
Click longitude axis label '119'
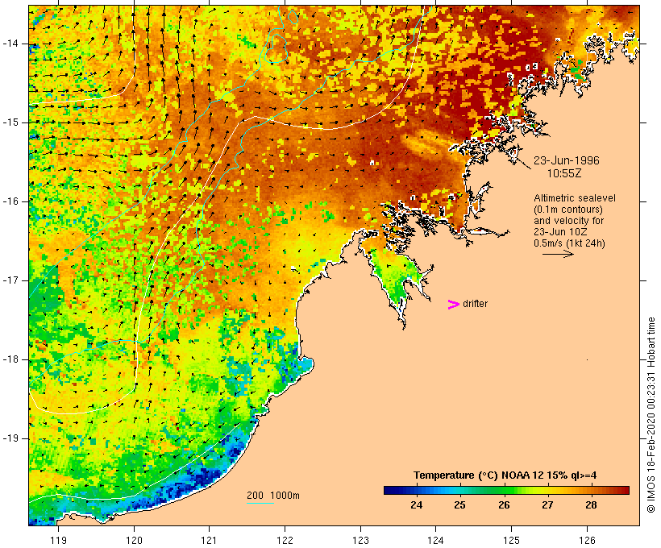[x=58, y=540]
